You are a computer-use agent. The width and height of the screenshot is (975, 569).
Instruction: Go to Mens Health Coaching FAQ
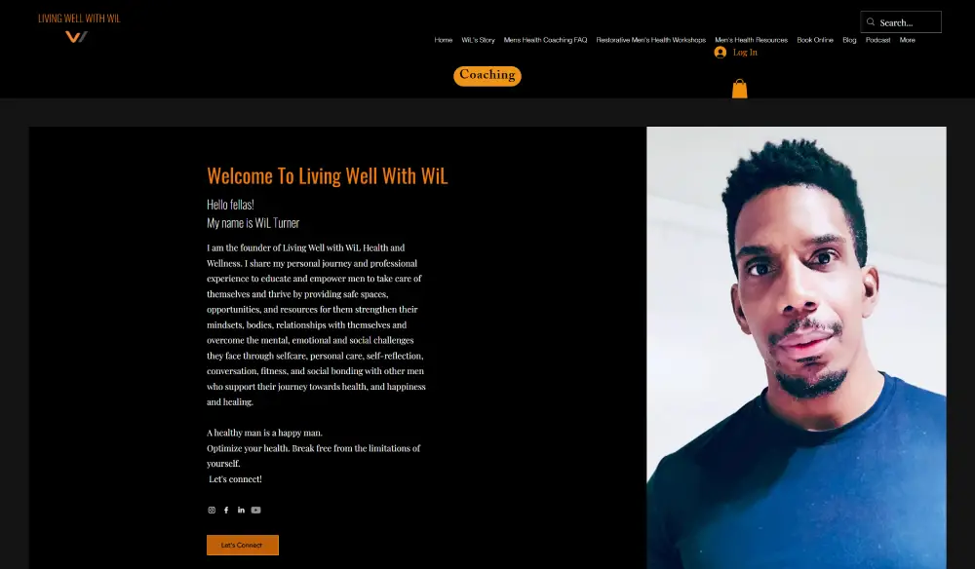[x=545, y=40]
